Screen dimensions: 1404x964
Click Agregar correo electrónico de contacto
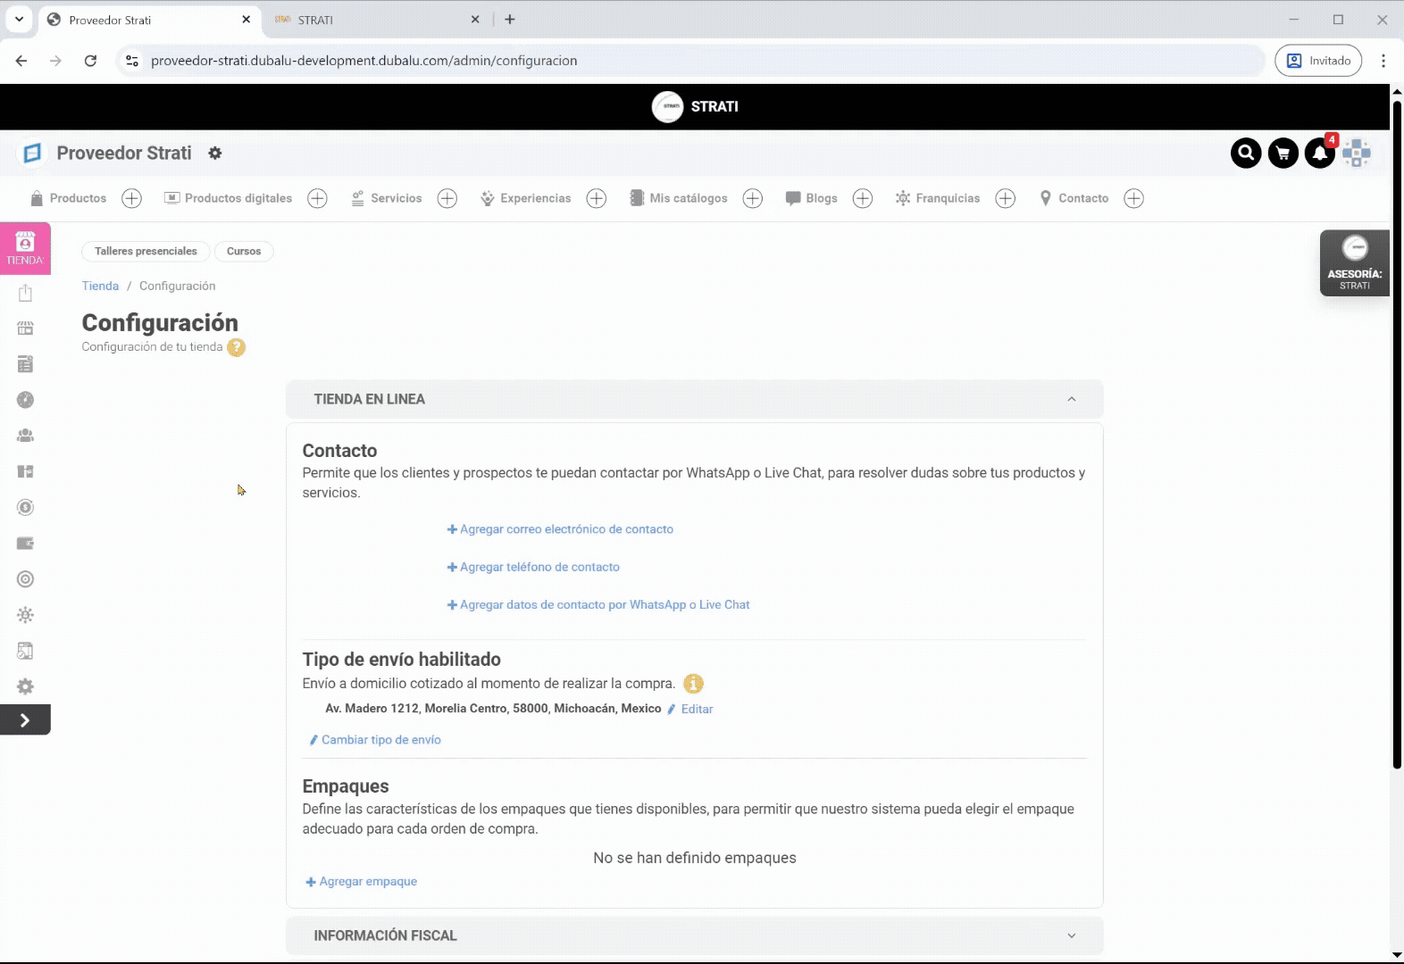pos(560,529)
